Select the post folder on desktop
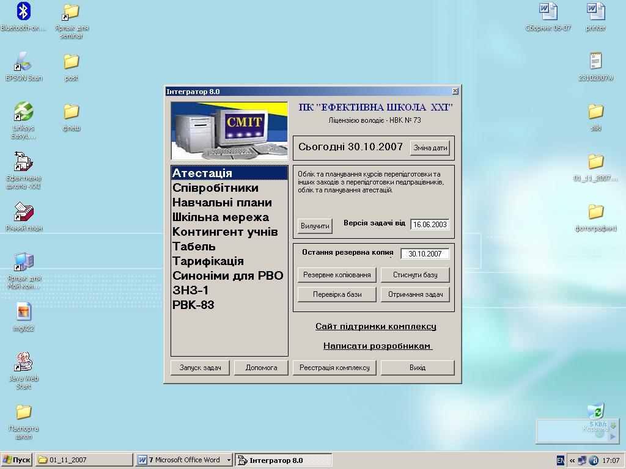The height and width of the screenshot is (469, 626). 71,62
